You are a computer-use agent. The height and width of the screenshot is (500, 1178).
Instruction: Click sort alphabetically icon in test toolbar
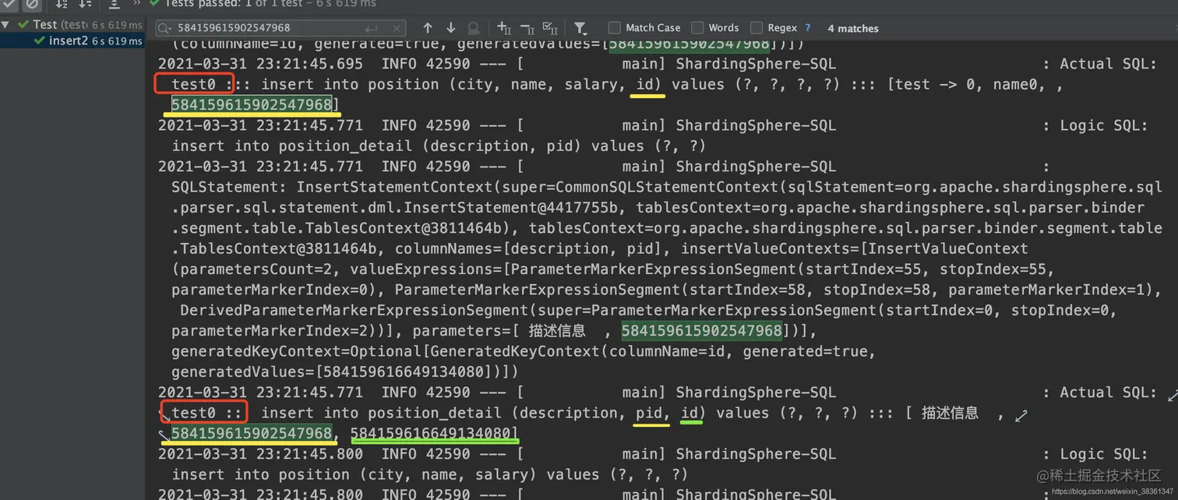click(62, 4)
